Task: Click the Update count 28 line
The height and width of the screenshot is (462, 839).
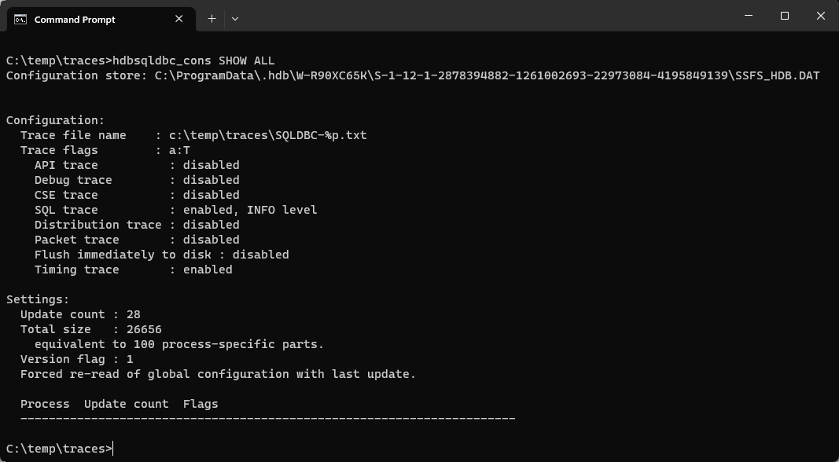Action: (x=80, y=314)
